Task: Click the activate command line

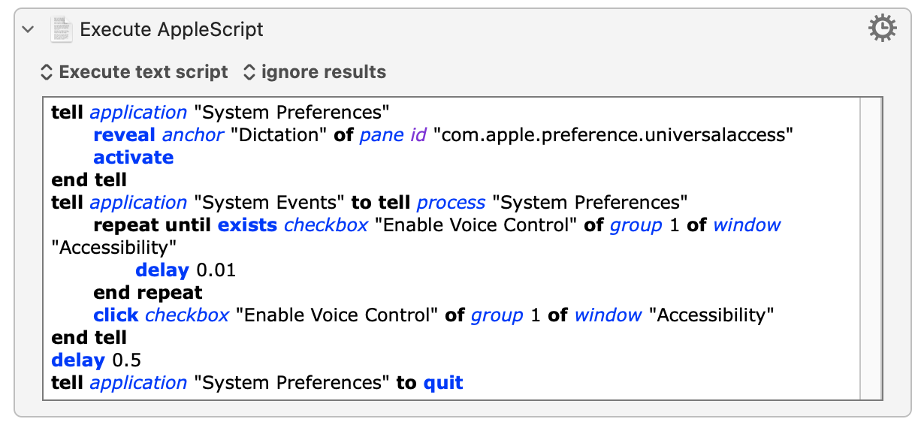Action: [x=134, y=158]
